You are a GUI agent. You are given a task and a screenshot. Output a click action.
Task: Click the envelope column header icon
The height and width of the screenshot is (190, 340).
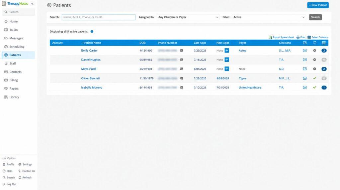tap(305, 43)
